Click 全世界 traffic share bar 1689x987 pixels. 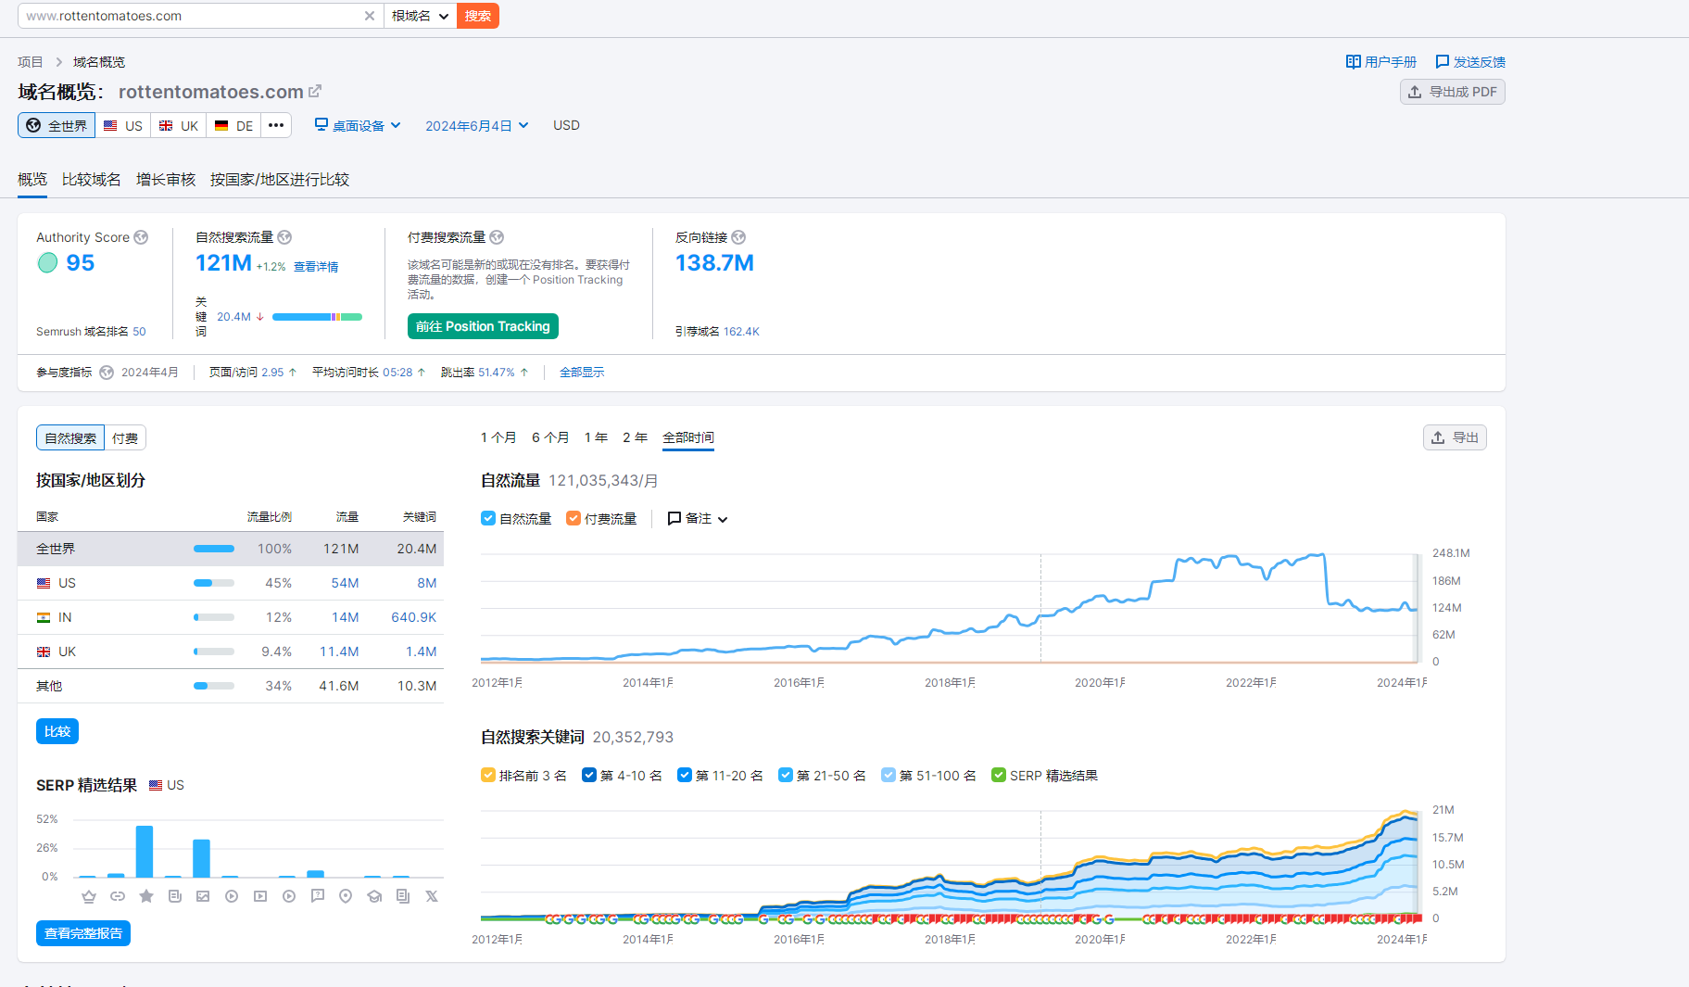(x=214, y=549)
